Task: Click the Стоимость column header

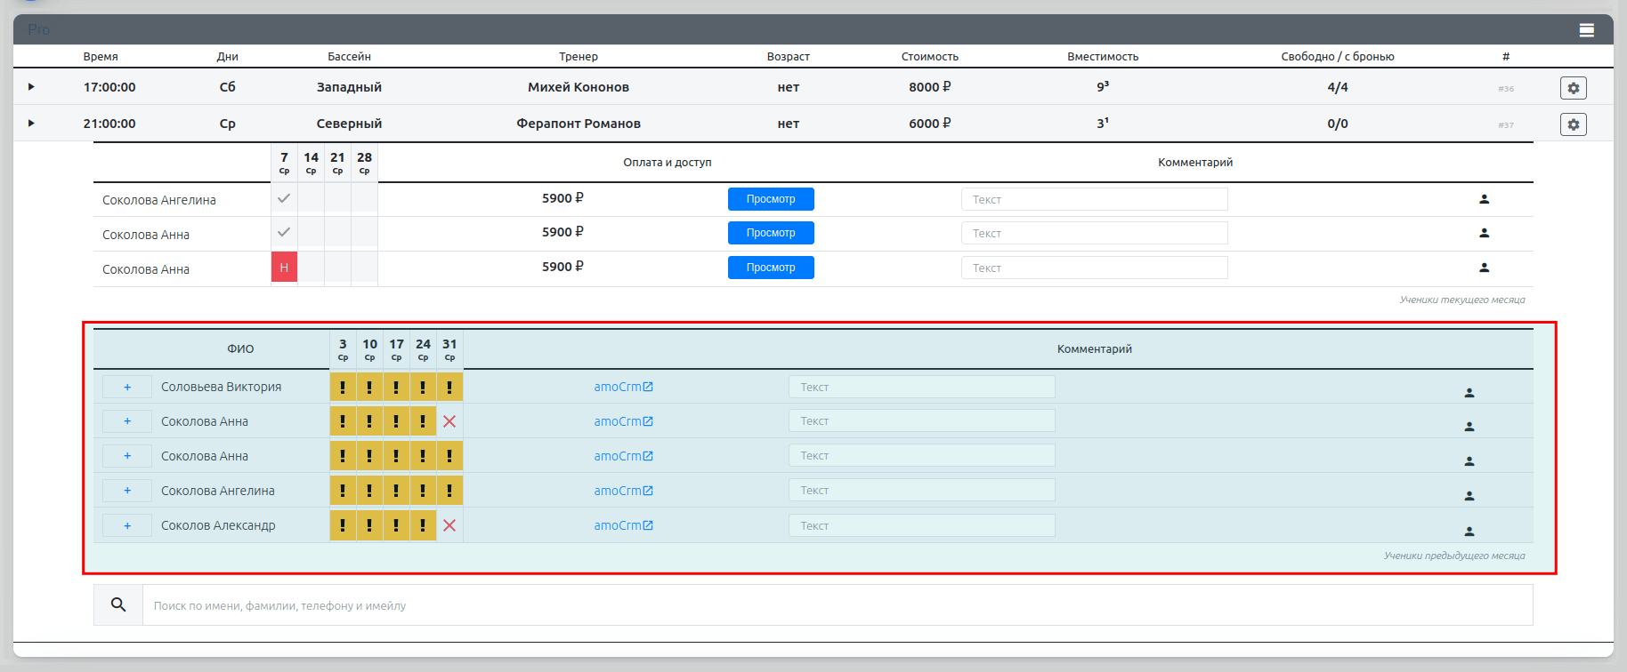Action: pyautogui.click(x=929, y=56)
